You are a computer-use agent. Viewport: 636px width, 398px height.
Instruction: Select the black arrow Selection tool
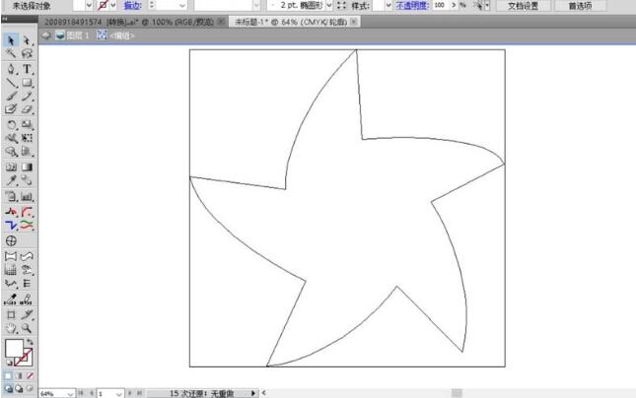[11, 40]
